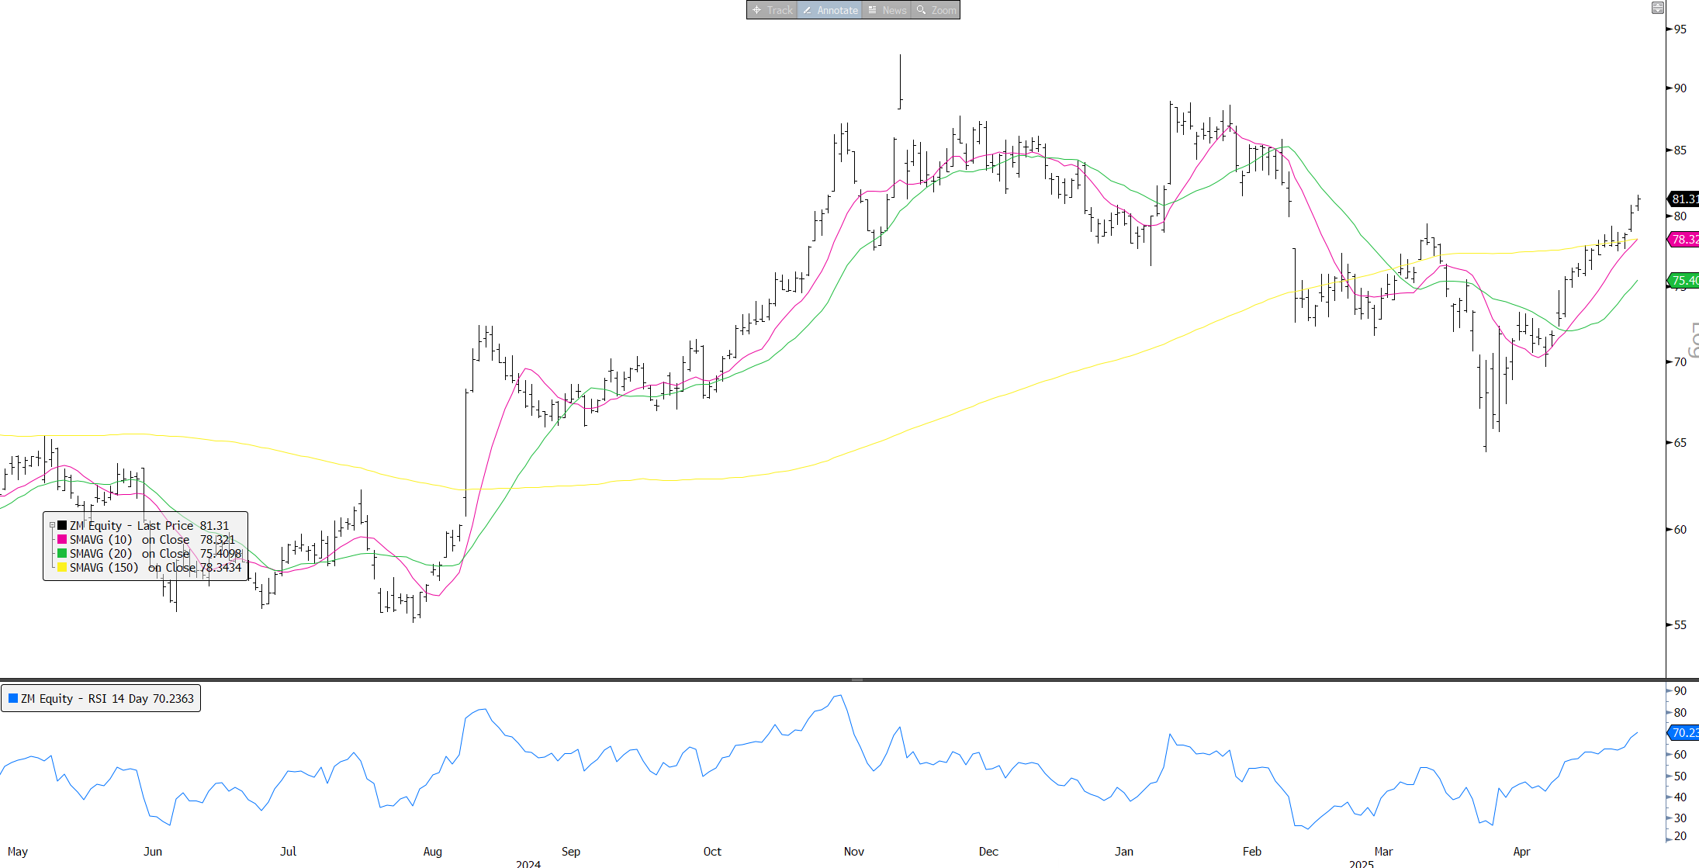Collapse the ZM Equity legend tree

click(x=53, y=526)
